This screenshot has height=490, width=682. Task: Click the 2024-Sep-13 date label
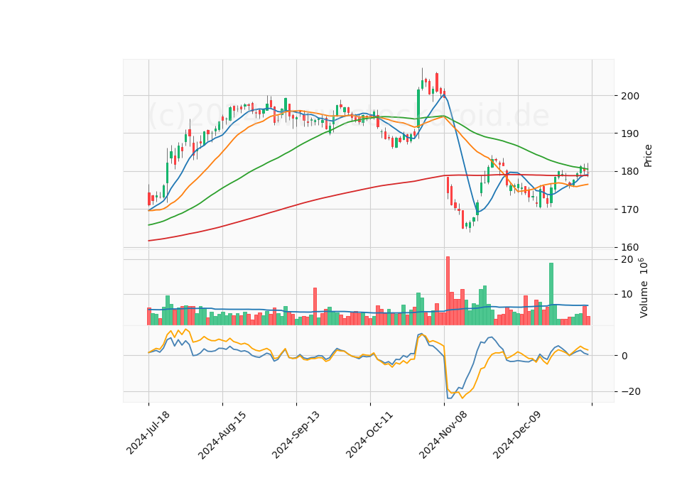(x=296, y=435)
